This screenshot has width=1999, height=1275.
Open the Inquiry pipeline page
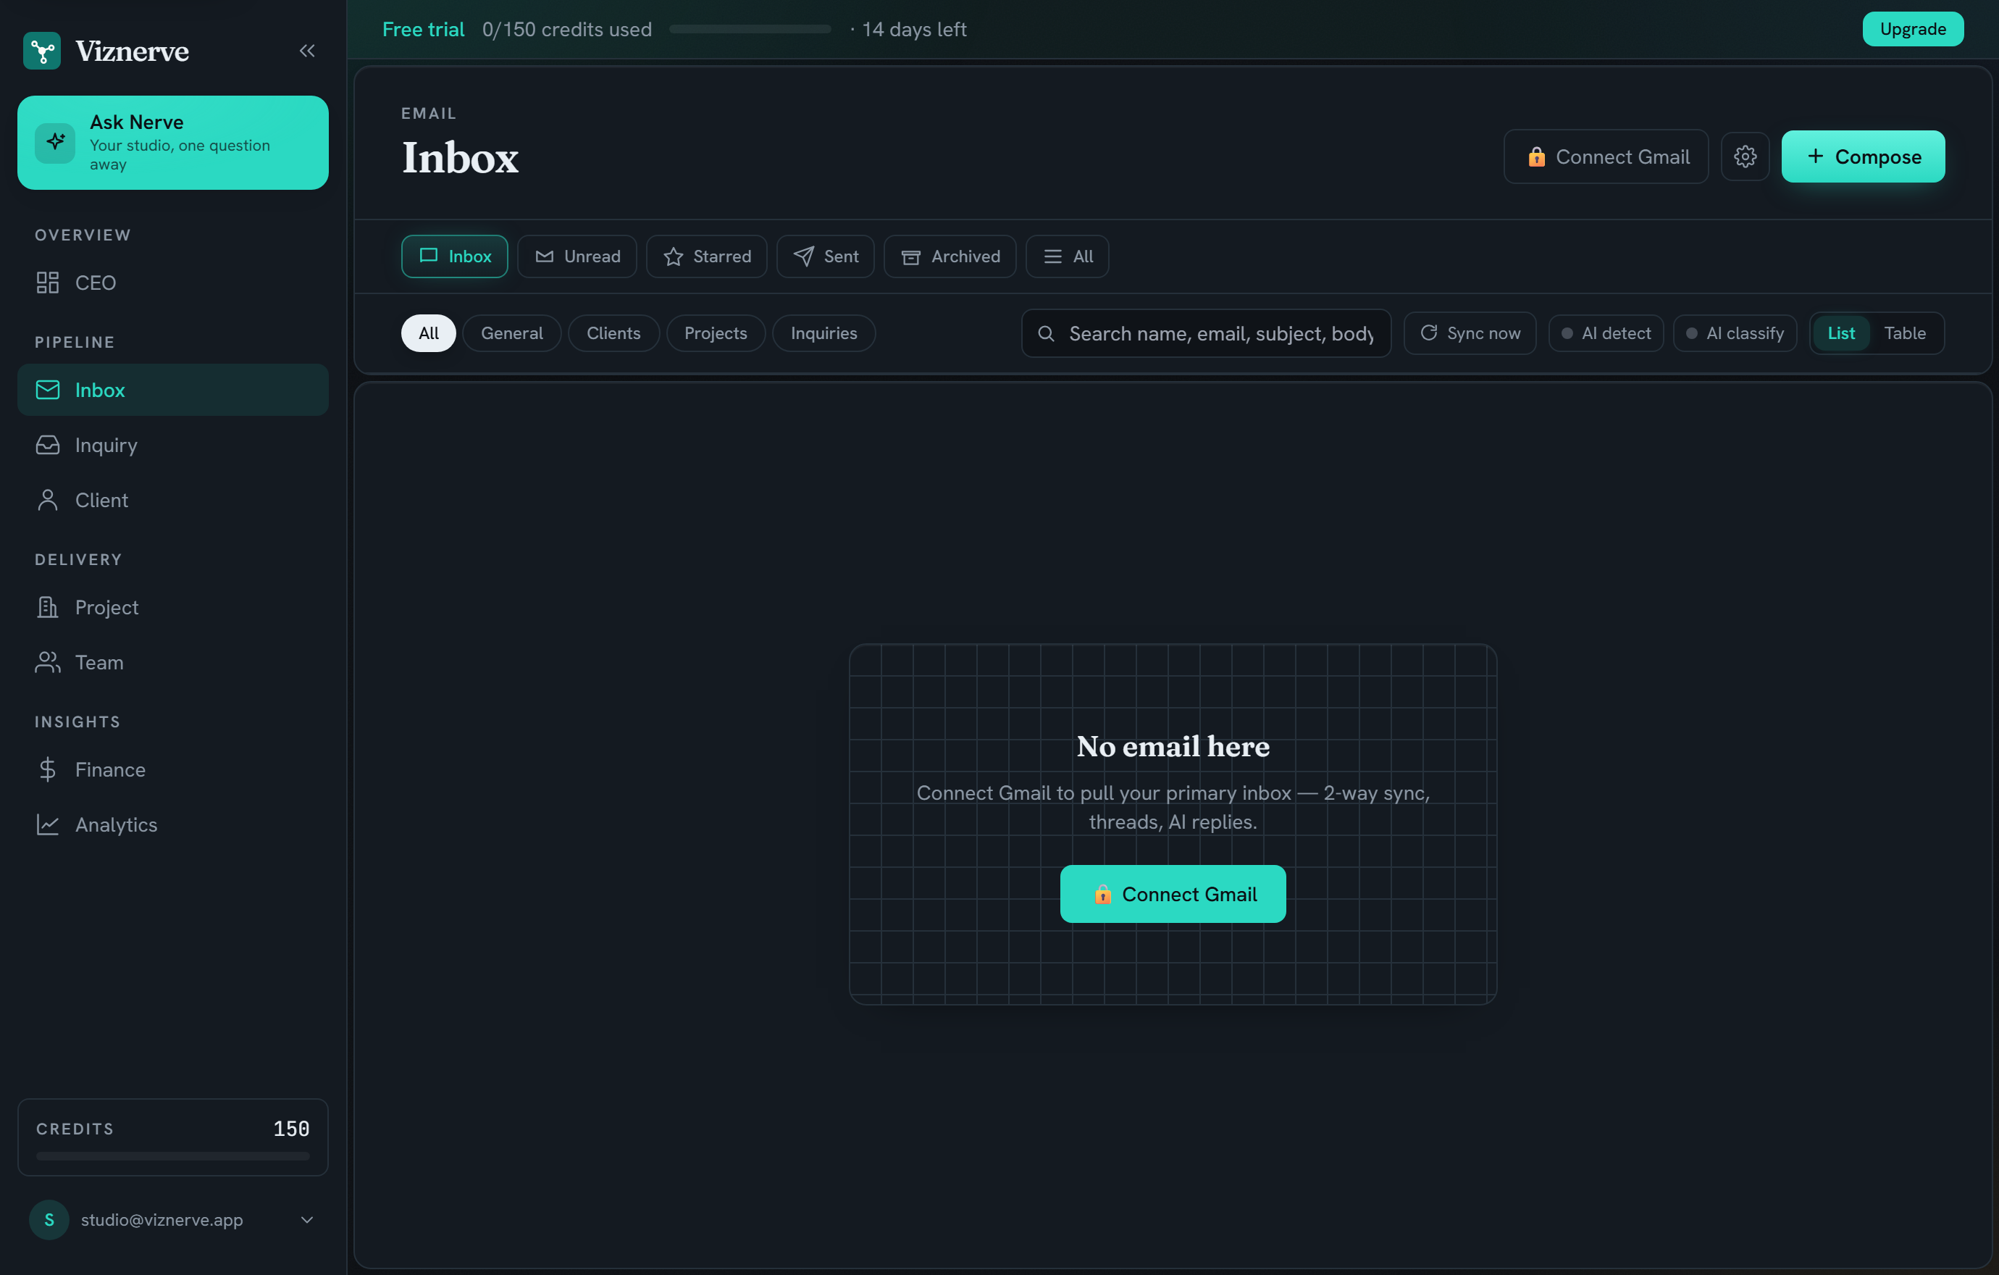(172, 445)
